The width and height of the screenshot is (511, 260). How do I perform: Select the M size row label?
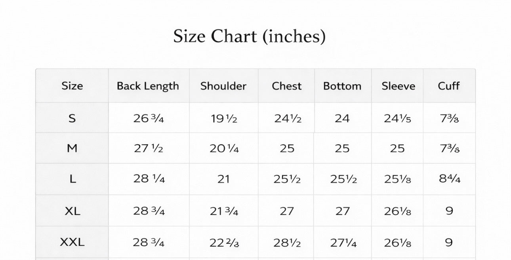pos(72,149)
